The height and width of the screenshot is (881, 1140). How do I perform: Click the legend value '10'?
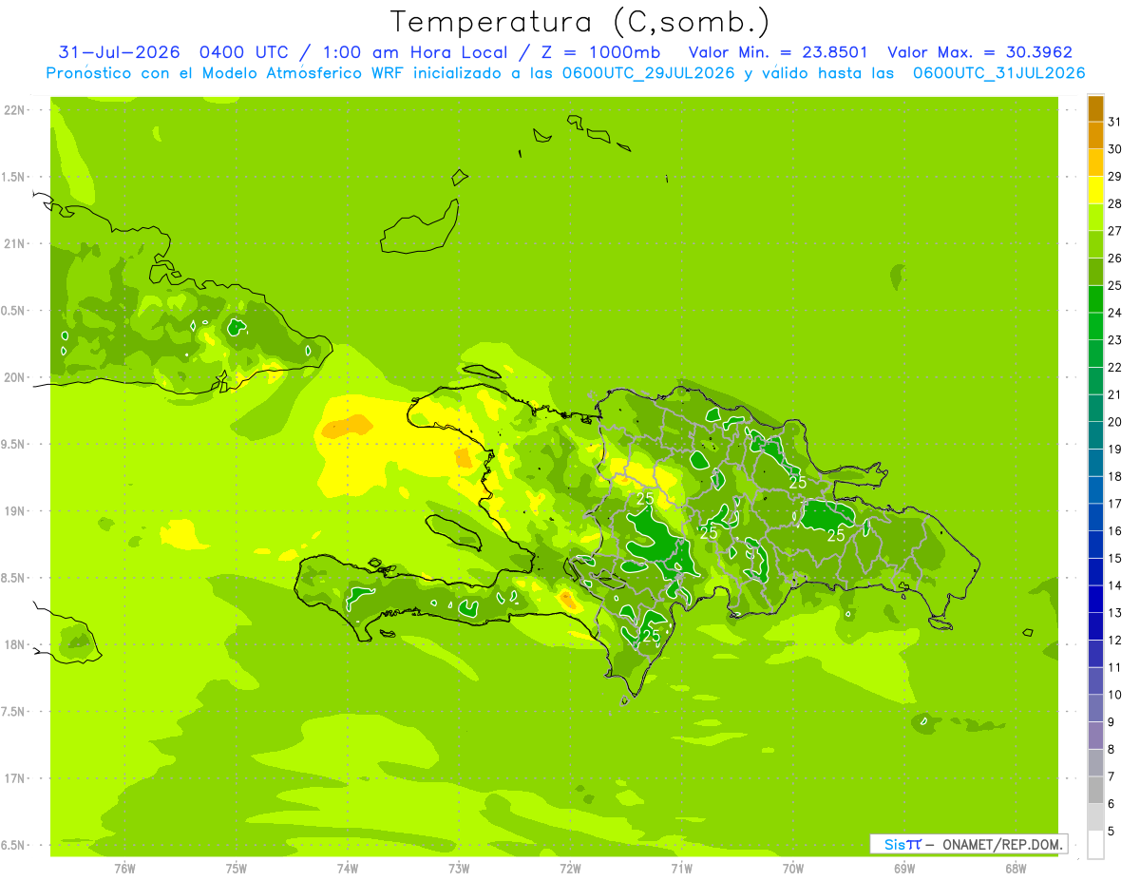[x=1114, y=695]
